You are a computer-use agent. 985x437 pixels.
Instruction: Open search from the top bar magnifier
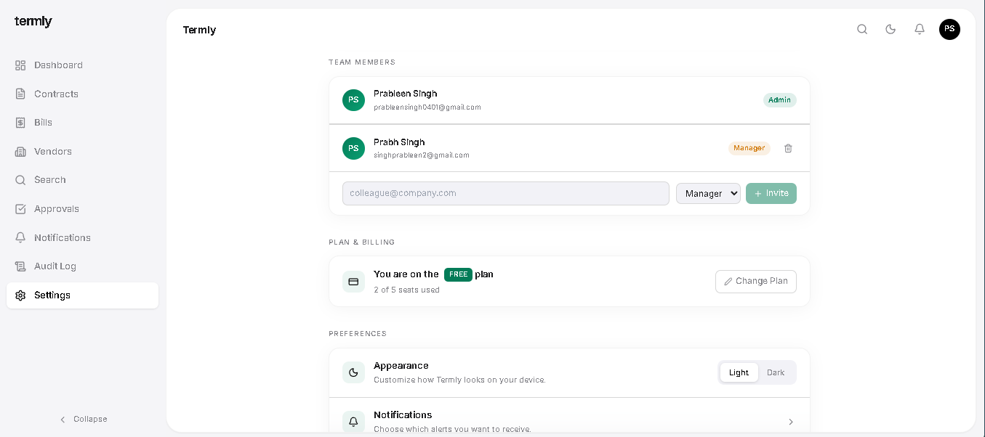coord(862,29)
